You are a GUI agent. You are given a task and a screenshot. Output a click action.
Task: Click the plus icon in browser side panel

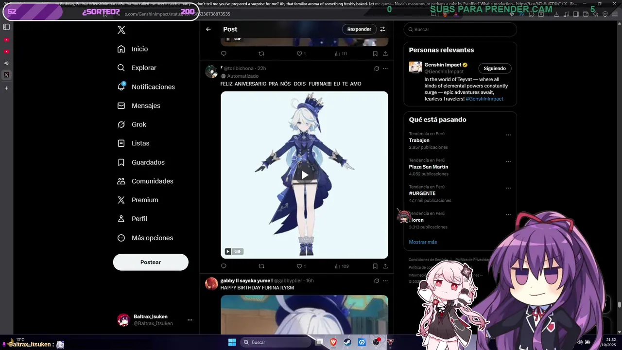click(6, 88)
